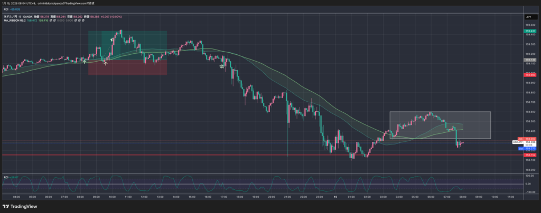Click the red 158.993 price label

pyautogui.click(x=529, y=75)
